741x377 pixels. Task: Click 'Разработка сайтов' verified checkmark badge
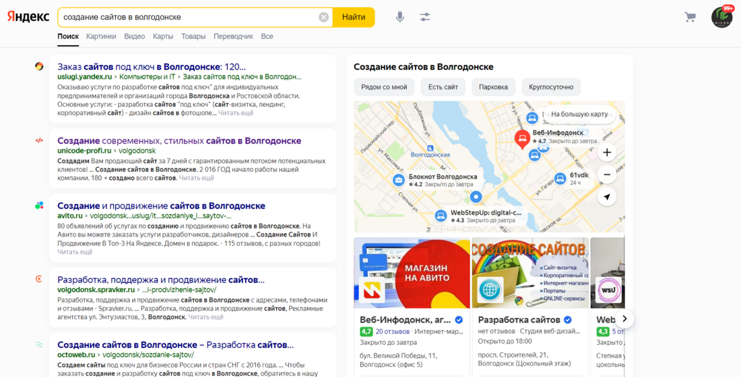[568, 320]
